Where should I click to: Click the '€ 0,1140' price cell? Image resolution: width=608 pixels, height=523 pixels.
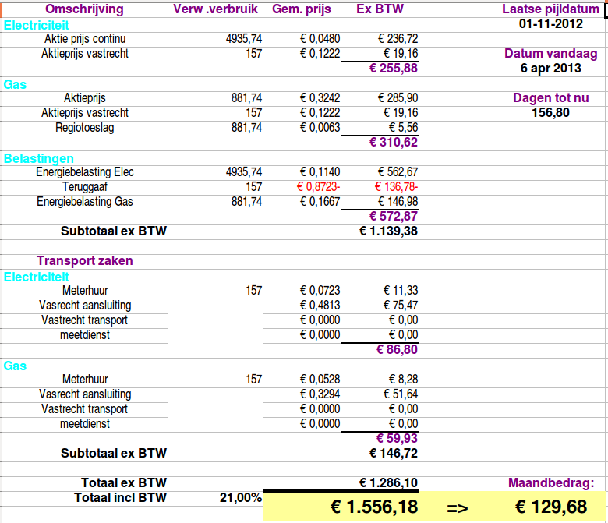tap(302, 172)
